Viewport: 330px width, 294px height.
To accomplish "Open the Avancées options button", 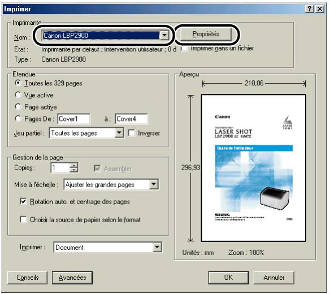I will point(72,278).
